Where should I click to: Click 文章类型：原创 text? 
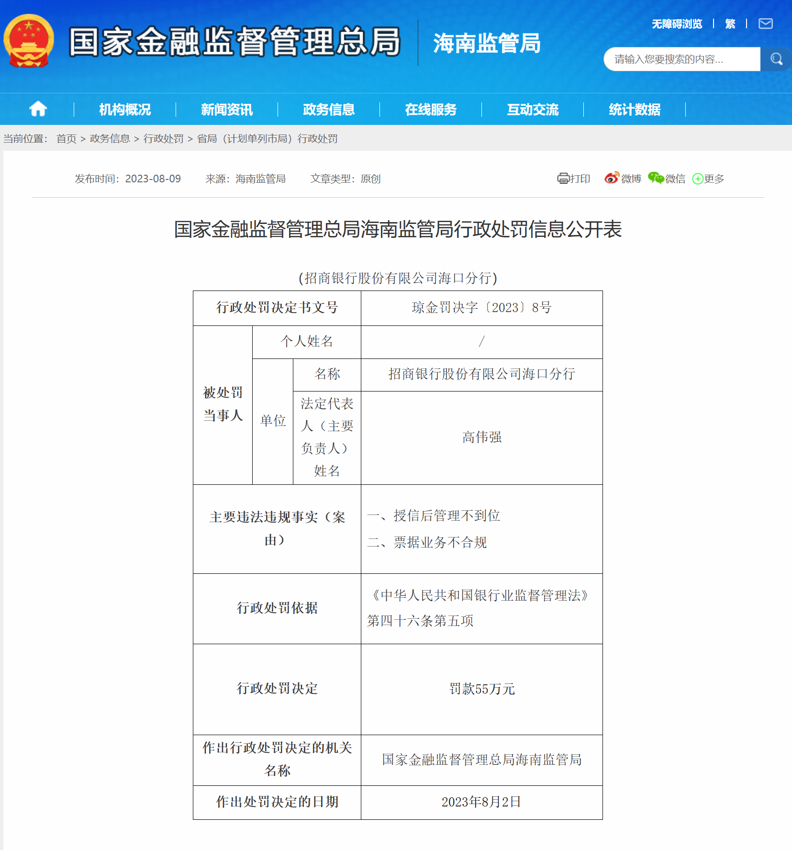[x=346, y=179]
